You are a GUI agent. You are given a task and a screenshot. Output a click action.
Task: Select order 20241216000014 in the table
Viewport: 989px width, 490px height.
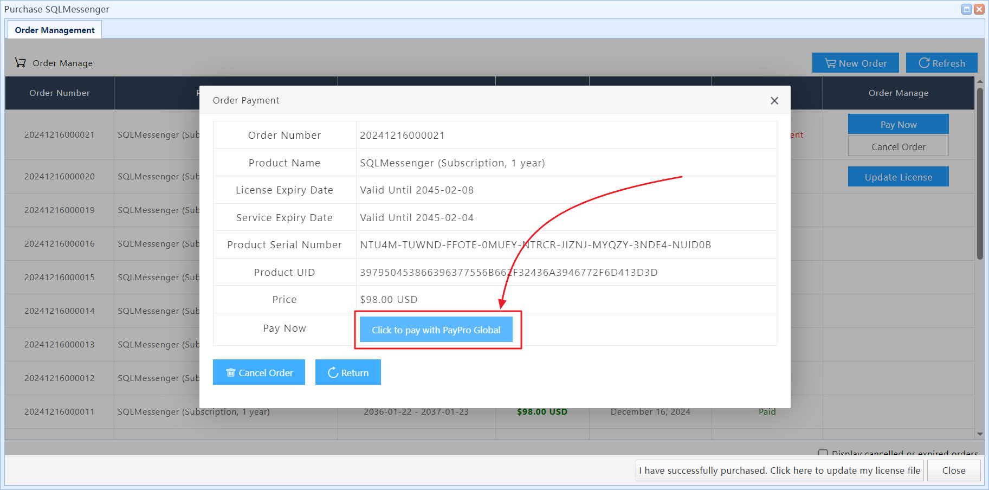coord(60,311)
